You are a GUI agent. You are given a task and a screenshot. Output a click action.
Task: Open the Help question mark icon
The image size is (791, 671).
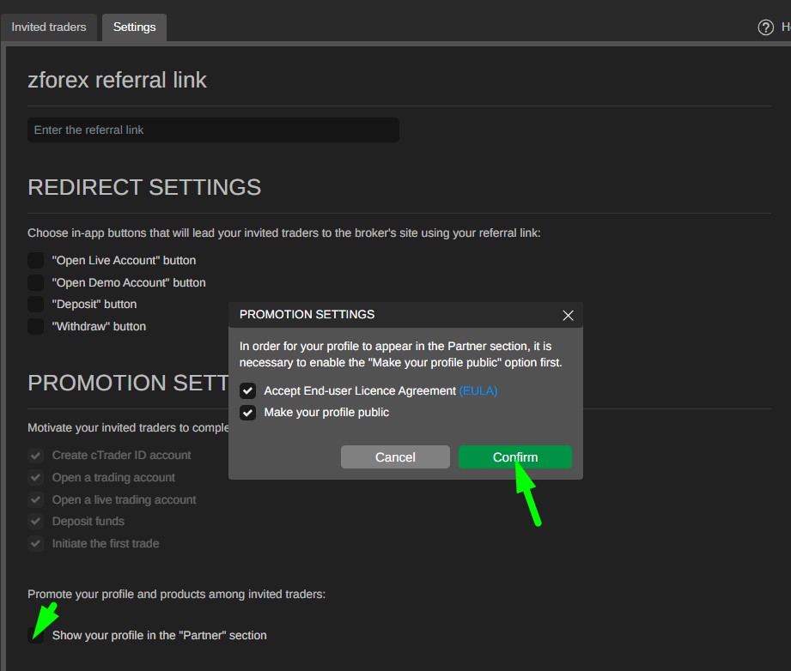(x=765, y=27)
